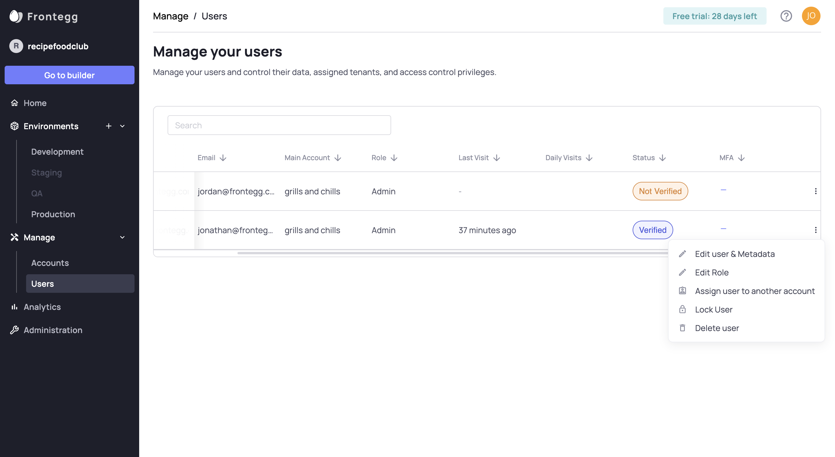
Task: Click the Frontegg logo
Action: [x=44, y=17]
